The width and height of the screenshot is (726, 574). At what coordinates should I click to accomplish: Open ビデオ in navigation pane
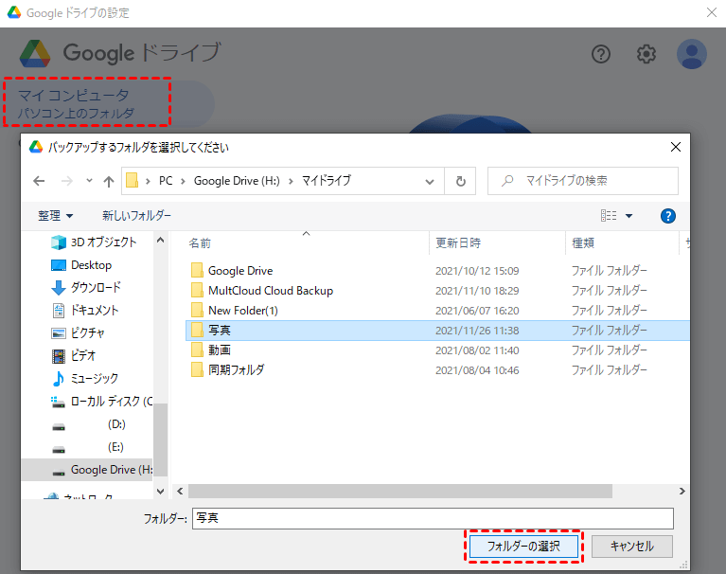click(x=73, y=355)
